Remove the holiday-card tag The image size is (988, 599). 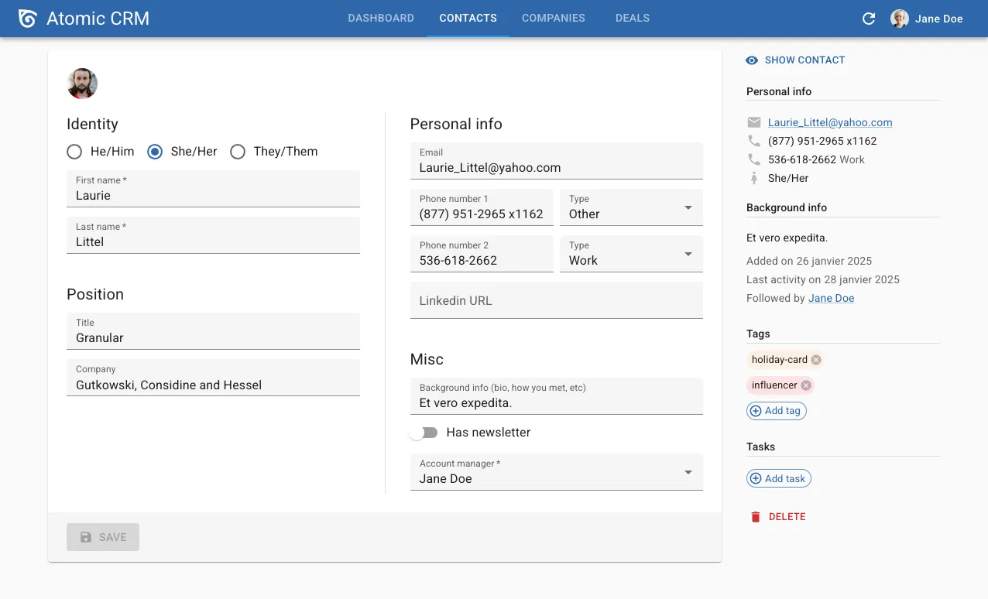(x=815, y=359)
